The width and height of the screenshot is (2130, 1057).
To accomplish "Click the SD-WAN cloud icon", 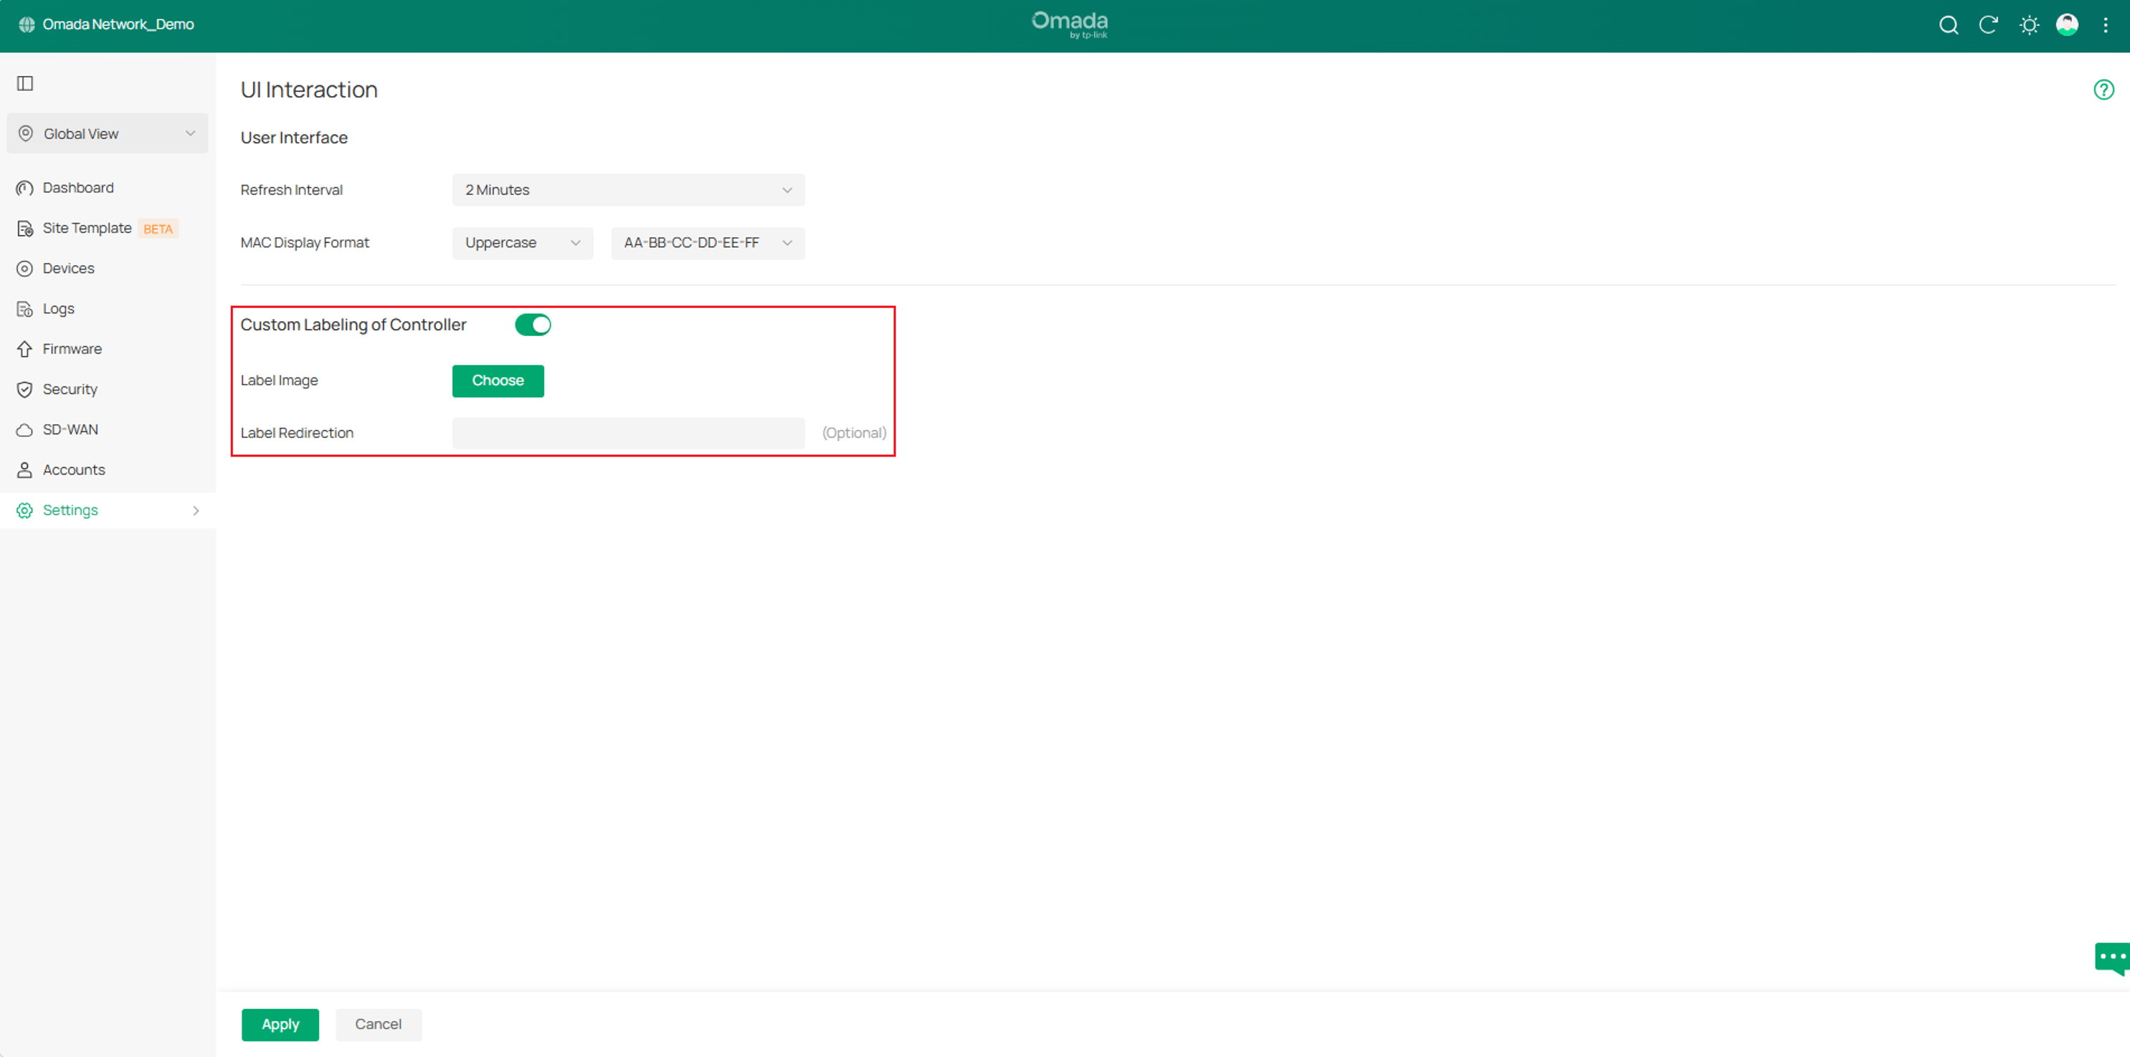I will point(25,430).
